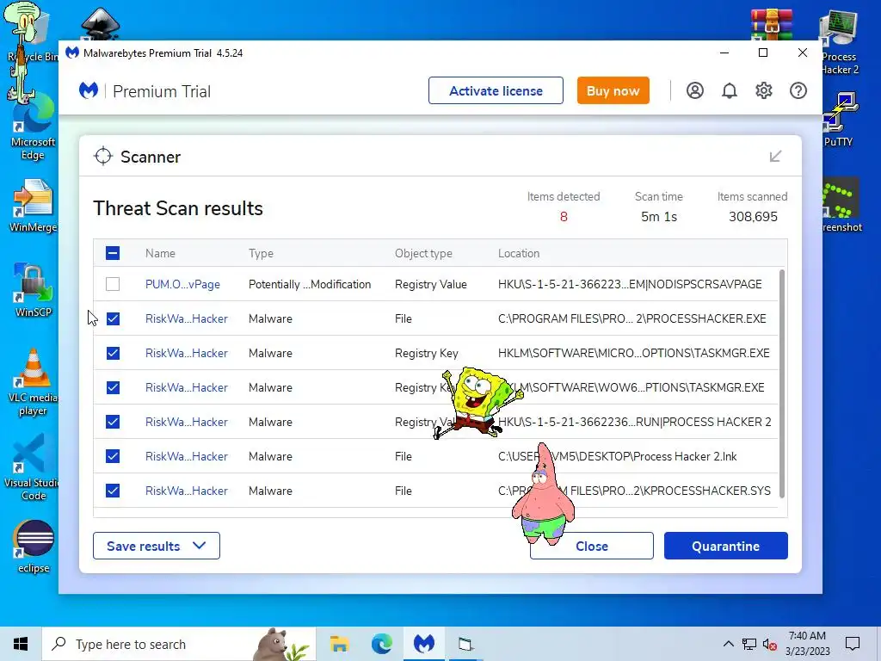Collapse the Scanner panel arrow icon
Viewport: 881px width, 661px height.
[775, 157]
